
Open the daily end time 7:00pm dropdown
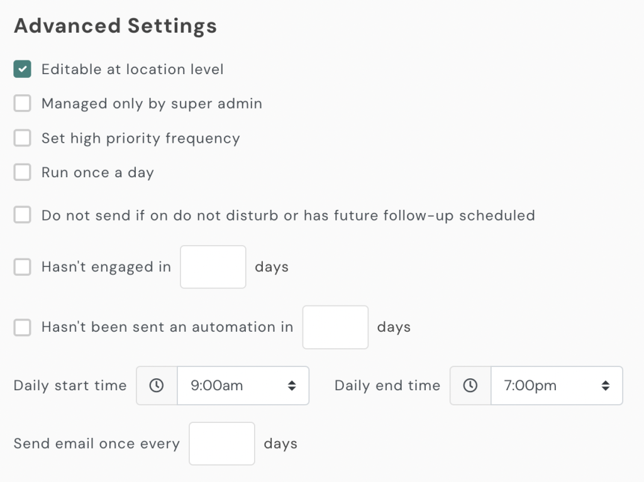pyautogui.click(x=557, y=386)
